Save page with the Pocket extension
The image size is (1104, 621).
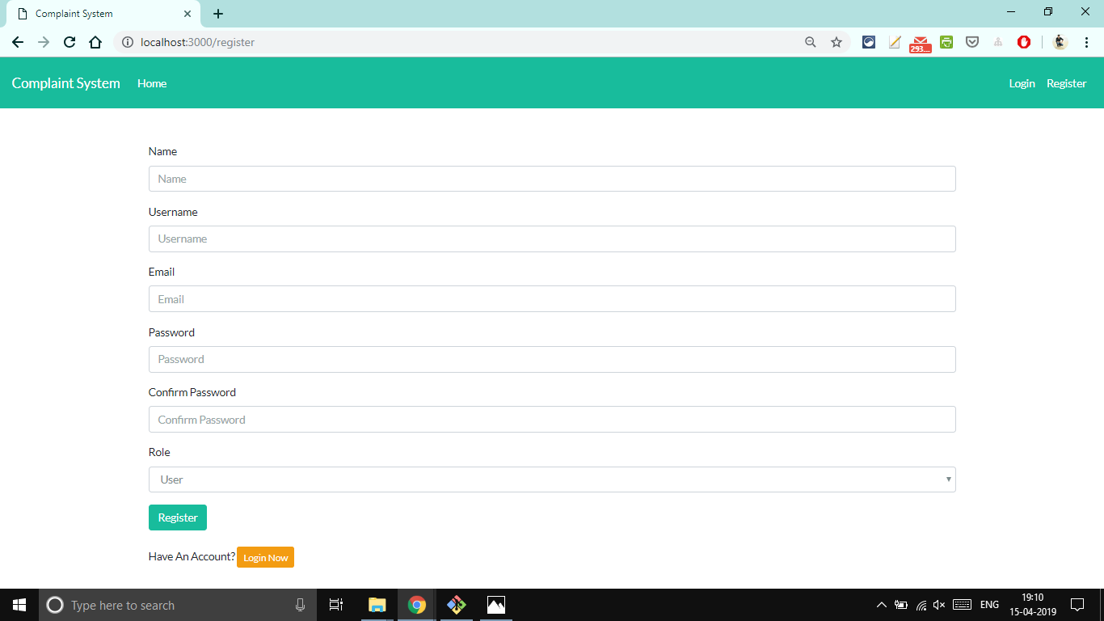click(x=972, y=42)
